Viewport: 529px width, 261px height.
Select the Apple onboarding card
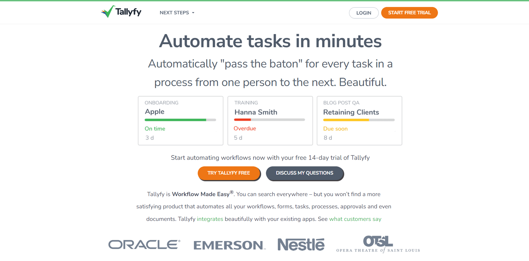tap(181, 121)
